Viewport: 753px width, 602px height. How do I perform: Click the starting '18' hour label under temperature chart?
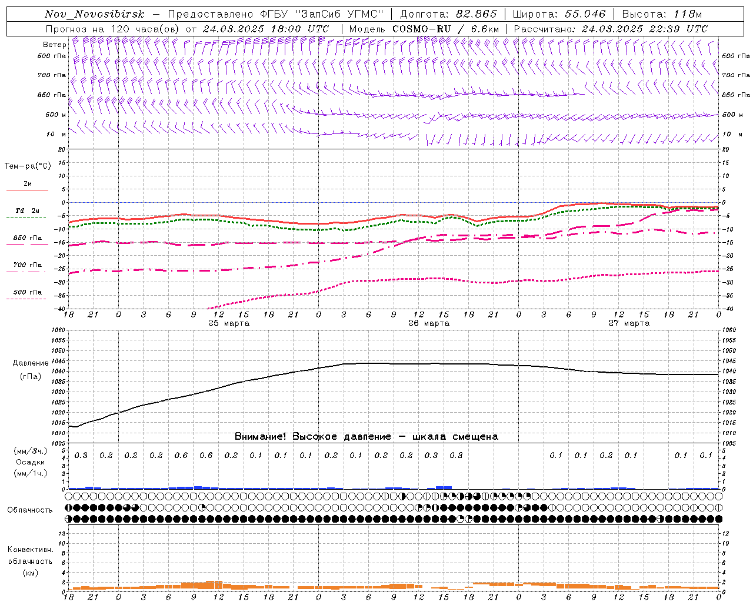click(68, 315)
